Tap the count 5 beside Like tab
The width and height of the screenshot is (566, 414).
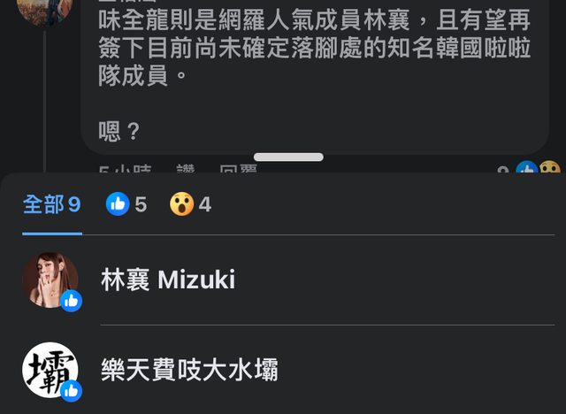point(141,204)
